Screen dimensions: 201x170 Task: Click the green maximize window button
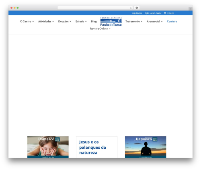point(18,8)
